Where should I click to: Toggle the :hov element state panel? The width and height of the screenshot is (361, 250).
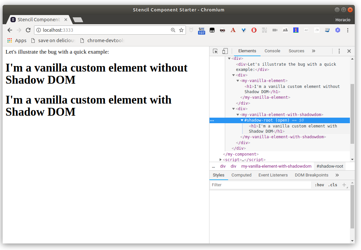pos(319,185)
